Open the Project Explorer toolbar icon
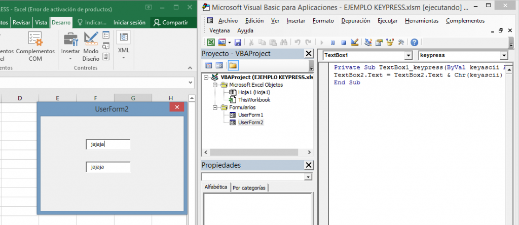The width and height of the screenshot is (519, 225). [x=368, y=43]
